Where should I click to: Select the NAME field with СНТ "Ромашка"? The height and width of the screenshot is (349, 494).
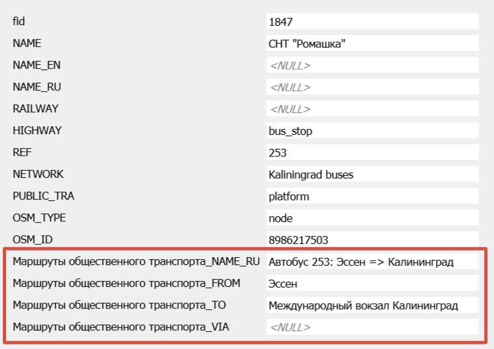[x=372, y=44]
